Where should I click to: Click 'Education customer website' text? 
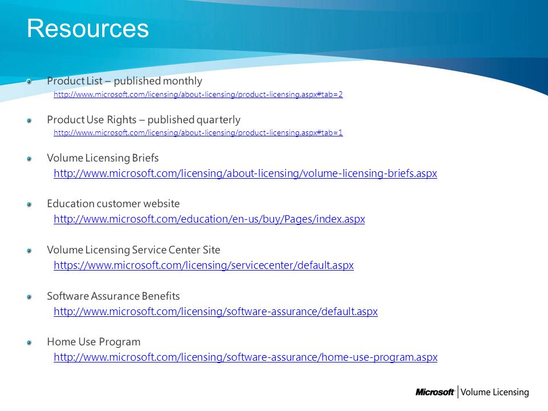[x=113, y=203]
